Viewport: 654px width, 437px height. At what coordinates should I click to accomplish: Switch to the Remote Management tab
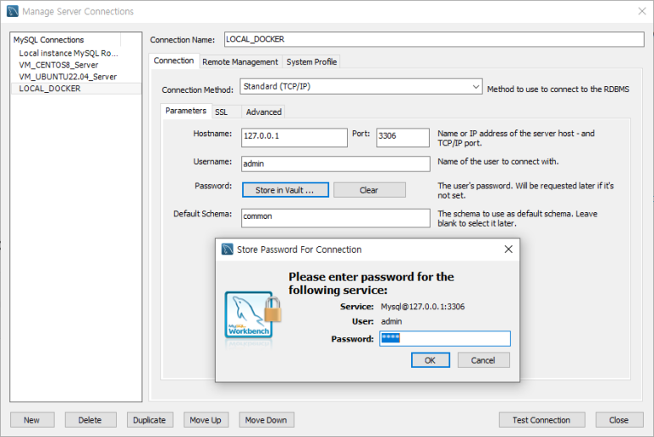click(x=240, y=62)
